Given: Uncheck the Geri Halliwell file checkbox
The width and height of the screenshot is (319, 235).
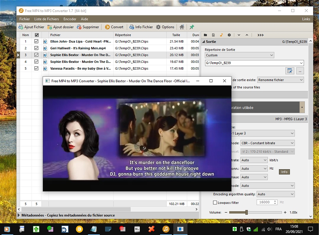Looking at the screenshot, I should click(x=36, y=48).
